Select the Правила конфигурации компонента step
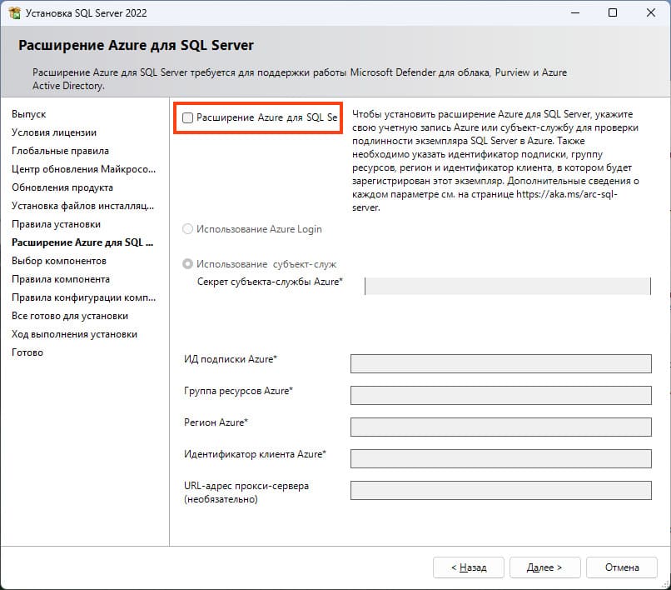The image size is (671, 590). [x=83, y=297]
